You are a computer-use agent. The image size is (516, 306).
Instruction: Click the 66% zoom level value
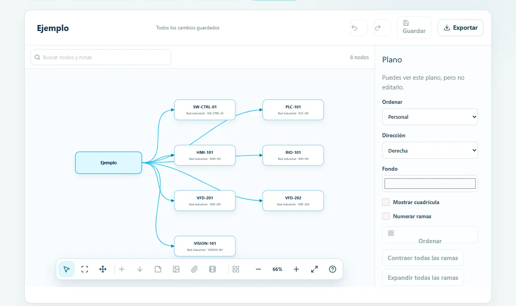click(277, 269)
